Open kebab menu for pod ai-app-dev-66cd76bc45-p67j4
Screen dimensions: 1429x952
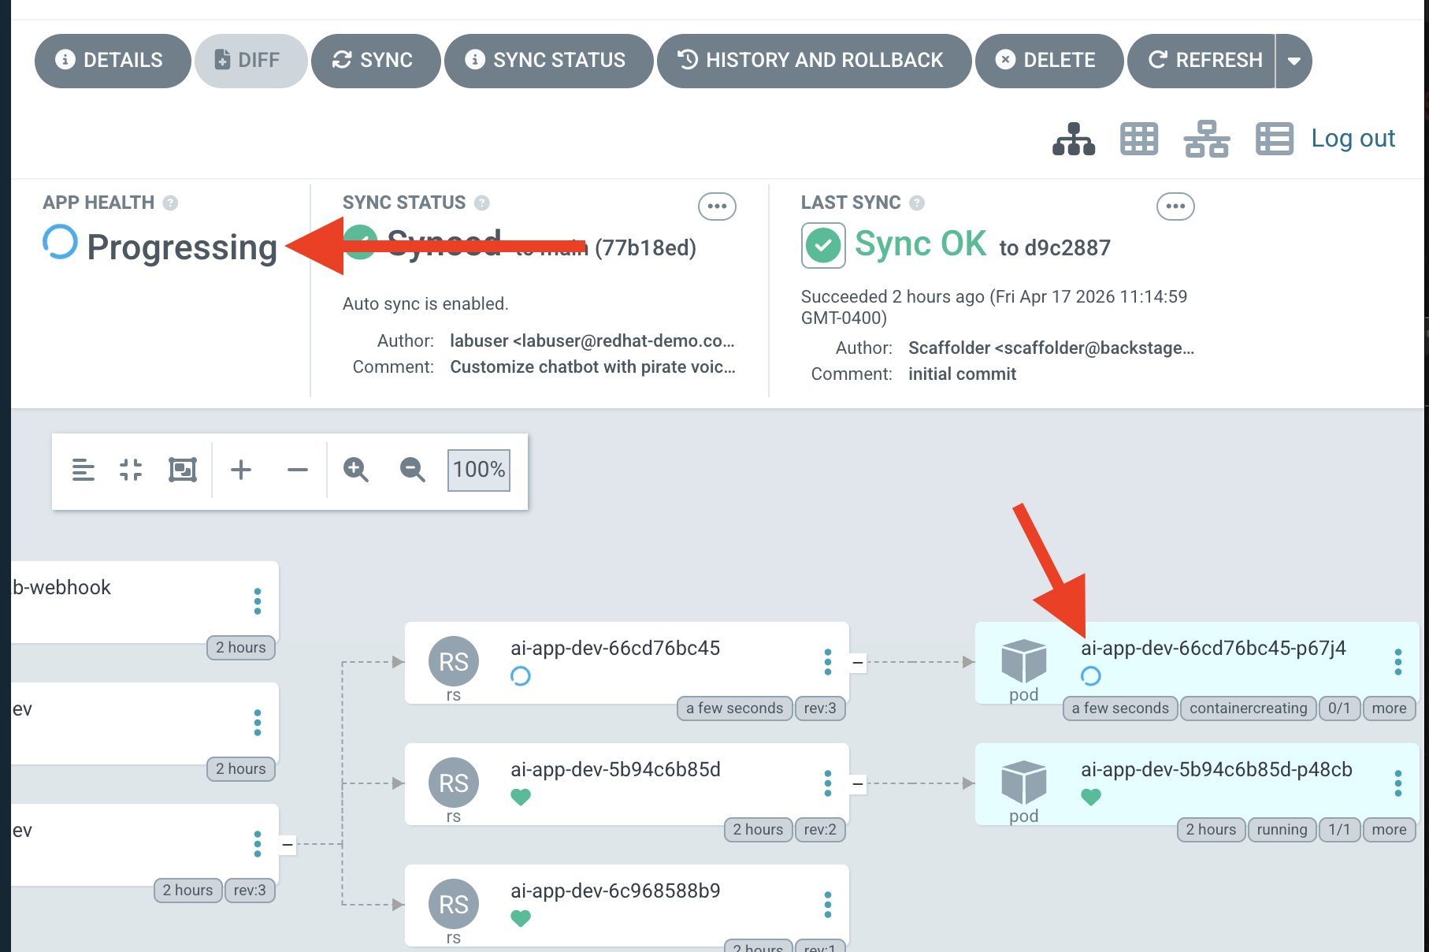1397,662
